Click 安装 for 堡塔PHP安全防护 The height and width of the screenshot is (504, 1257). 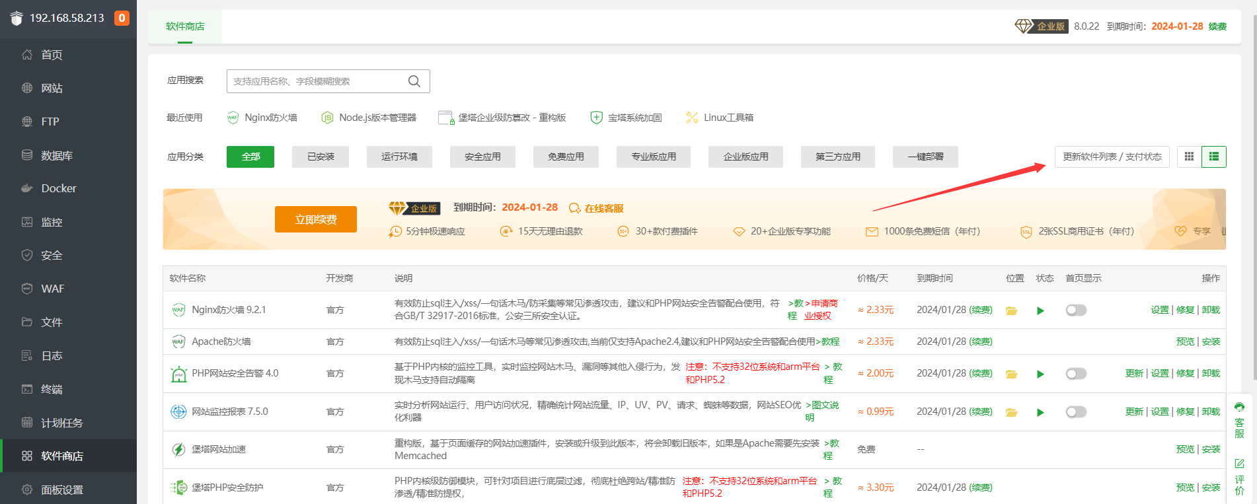[x=1211, y=487]
